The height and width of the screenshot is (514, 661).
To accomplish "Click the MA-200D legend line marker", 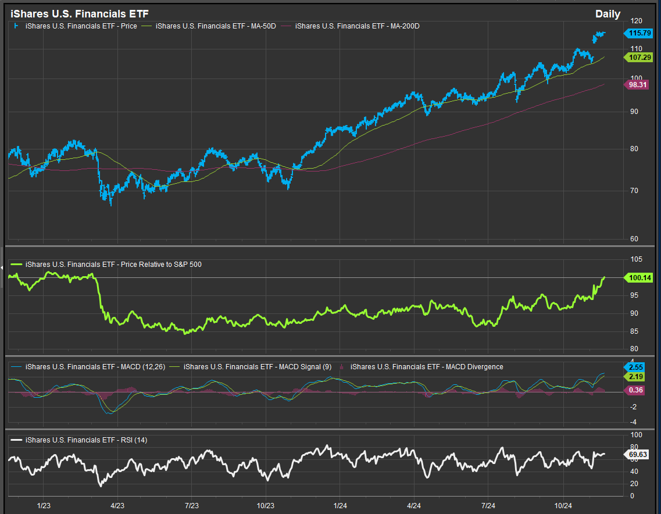I will click(288, 26).
